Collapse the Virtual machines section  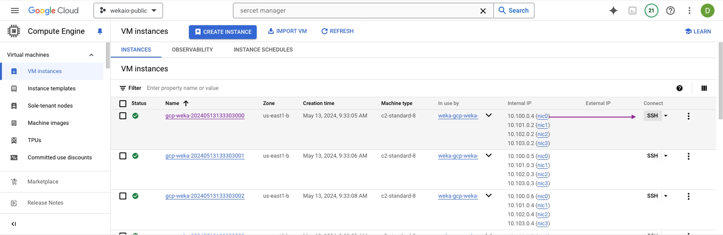click(x=91, y=55)
